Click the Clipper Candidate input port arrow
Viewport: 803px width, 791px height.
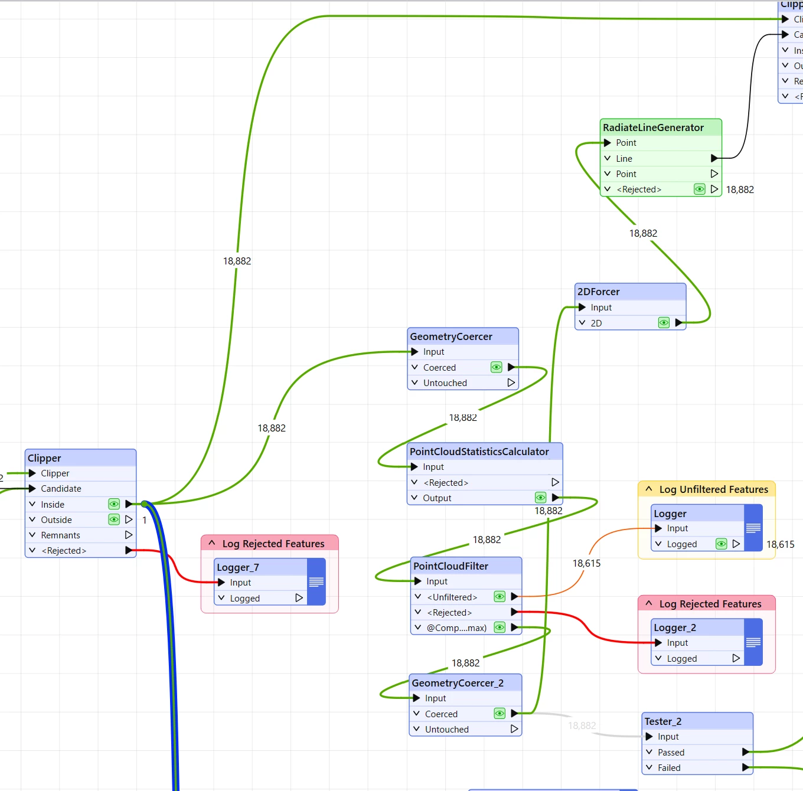pos(32,488)
